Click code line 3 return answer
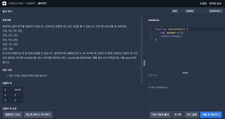 tap(171, 36)
